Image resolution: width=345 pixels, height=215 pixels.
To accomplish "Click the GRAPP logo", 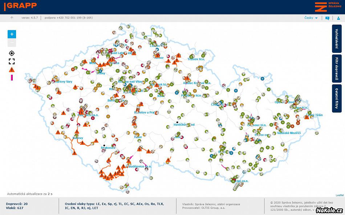I will click(20, 6).
